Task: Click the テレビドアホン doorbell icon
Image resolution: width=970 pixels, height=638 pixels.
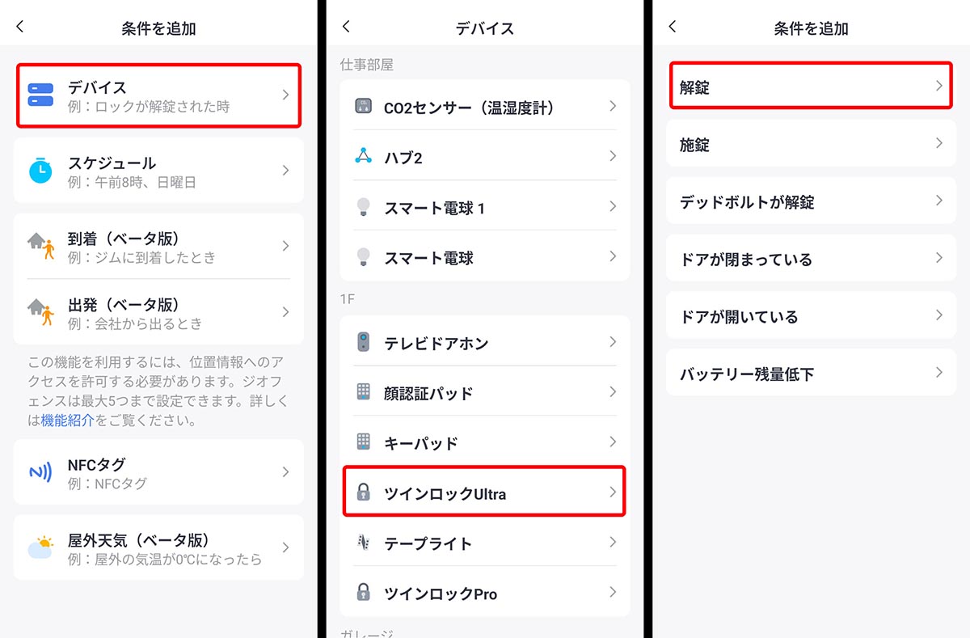Action: click(x=364, y=342)
